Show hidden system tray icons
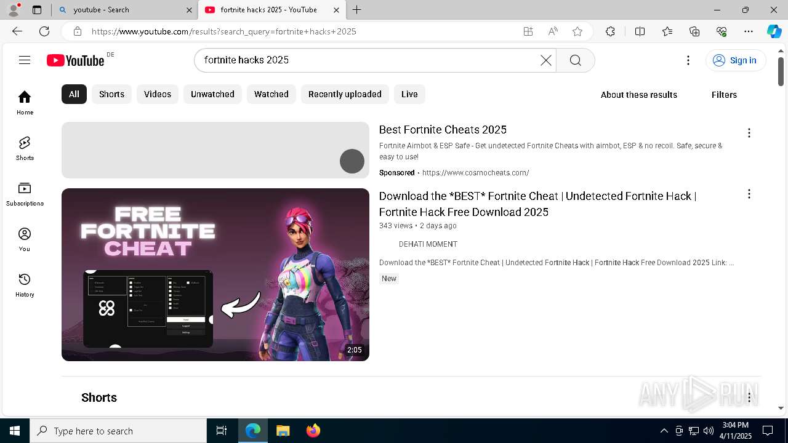Viewport: 788px width, 443px height. (664, 431)
